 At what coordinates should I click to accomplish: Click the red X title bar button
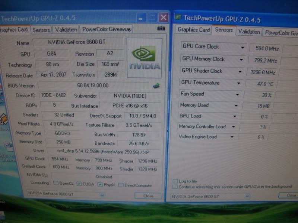tap(164, 17)
